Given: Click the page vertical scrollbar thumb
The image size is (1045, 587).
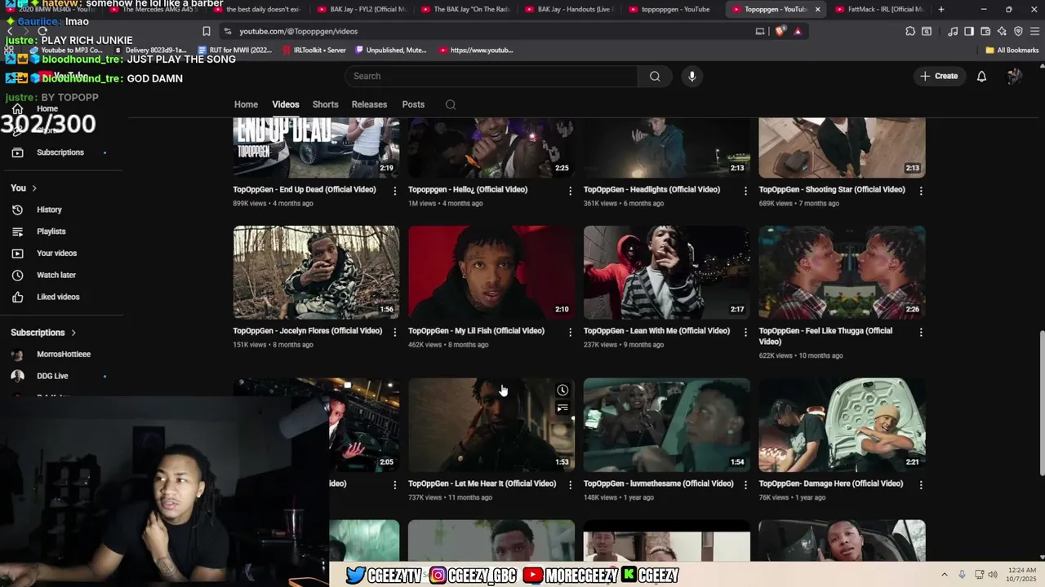Looking at the screenshot, I should 1041,403.
